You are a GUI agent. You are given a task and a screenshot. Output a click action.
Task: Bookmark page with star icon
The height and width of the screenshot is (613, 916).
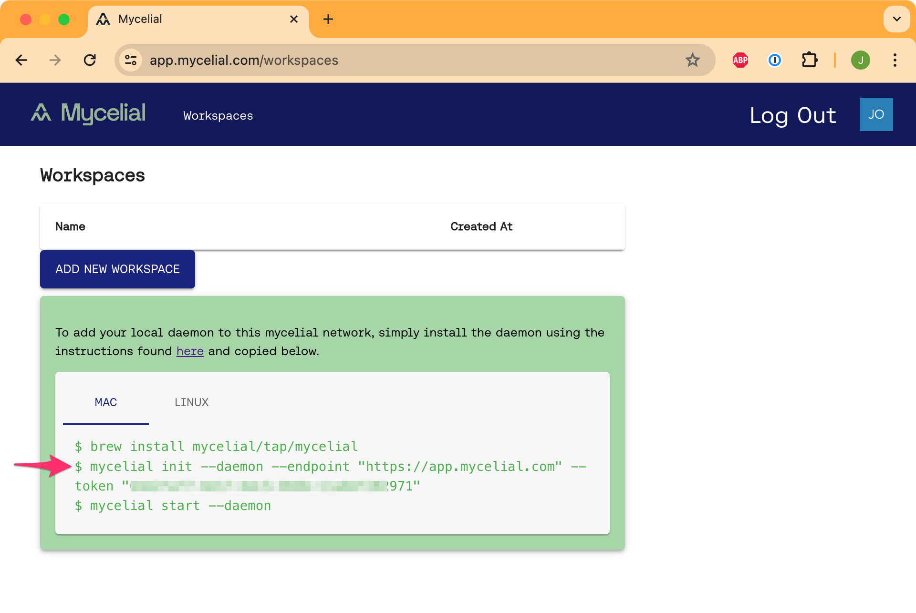click(692, 60)
